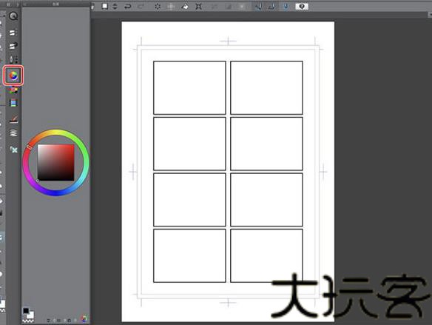432x325 pixels.
Task: Click the cross-shaped dock icon below Color History
Action: coord(13,150)
